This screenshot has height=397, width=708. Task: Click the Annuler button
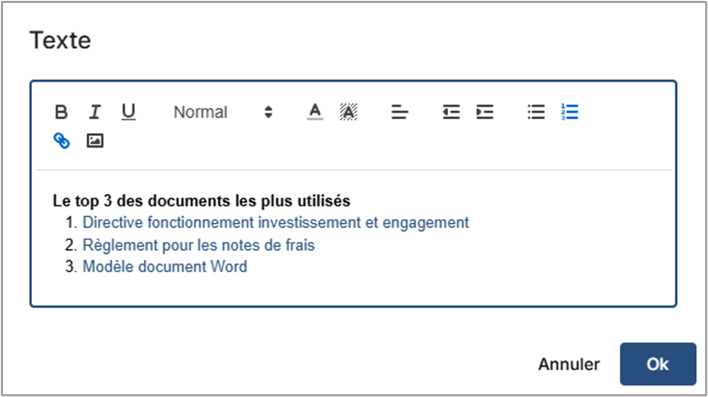(x=569, y=364)
